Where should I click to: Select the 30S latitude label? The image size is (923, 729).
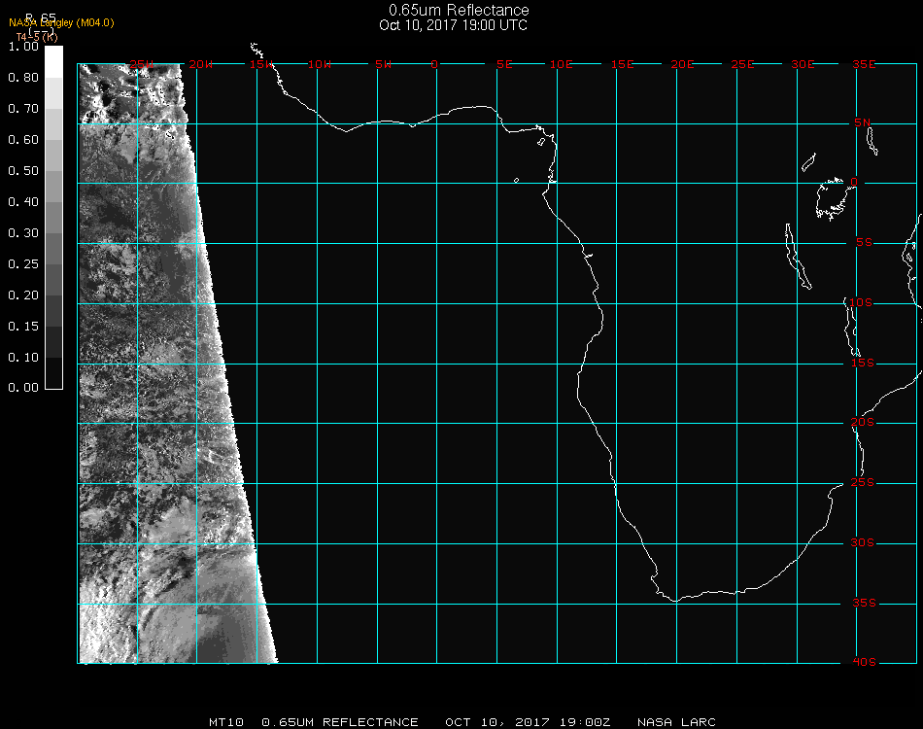tap(863, 543)
